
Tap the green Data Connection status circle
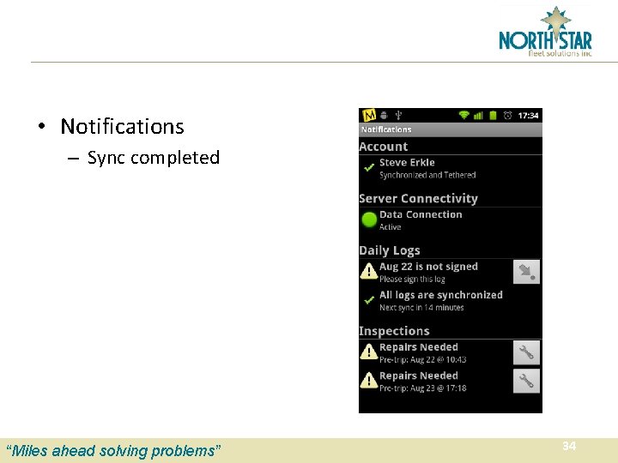369,219
